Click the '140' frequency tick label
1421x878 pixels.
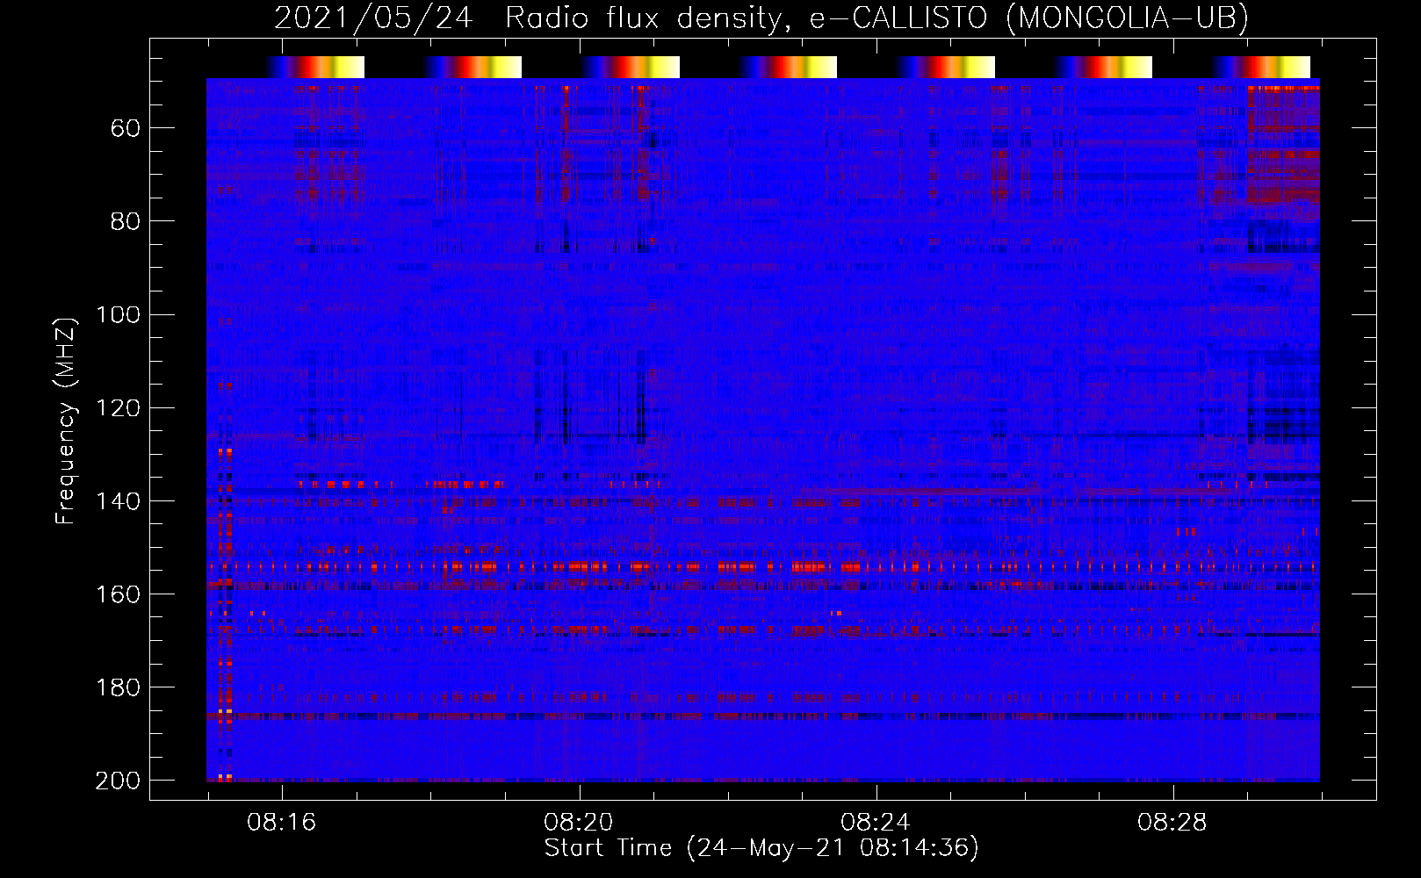tap(119, 501)
